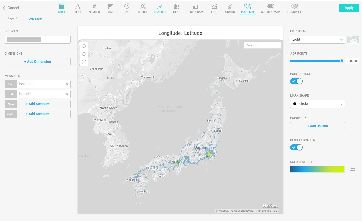This screenshot has height=221, width=362.
Task: Open the Map Theme dropdown
Action: pos(318,40)
